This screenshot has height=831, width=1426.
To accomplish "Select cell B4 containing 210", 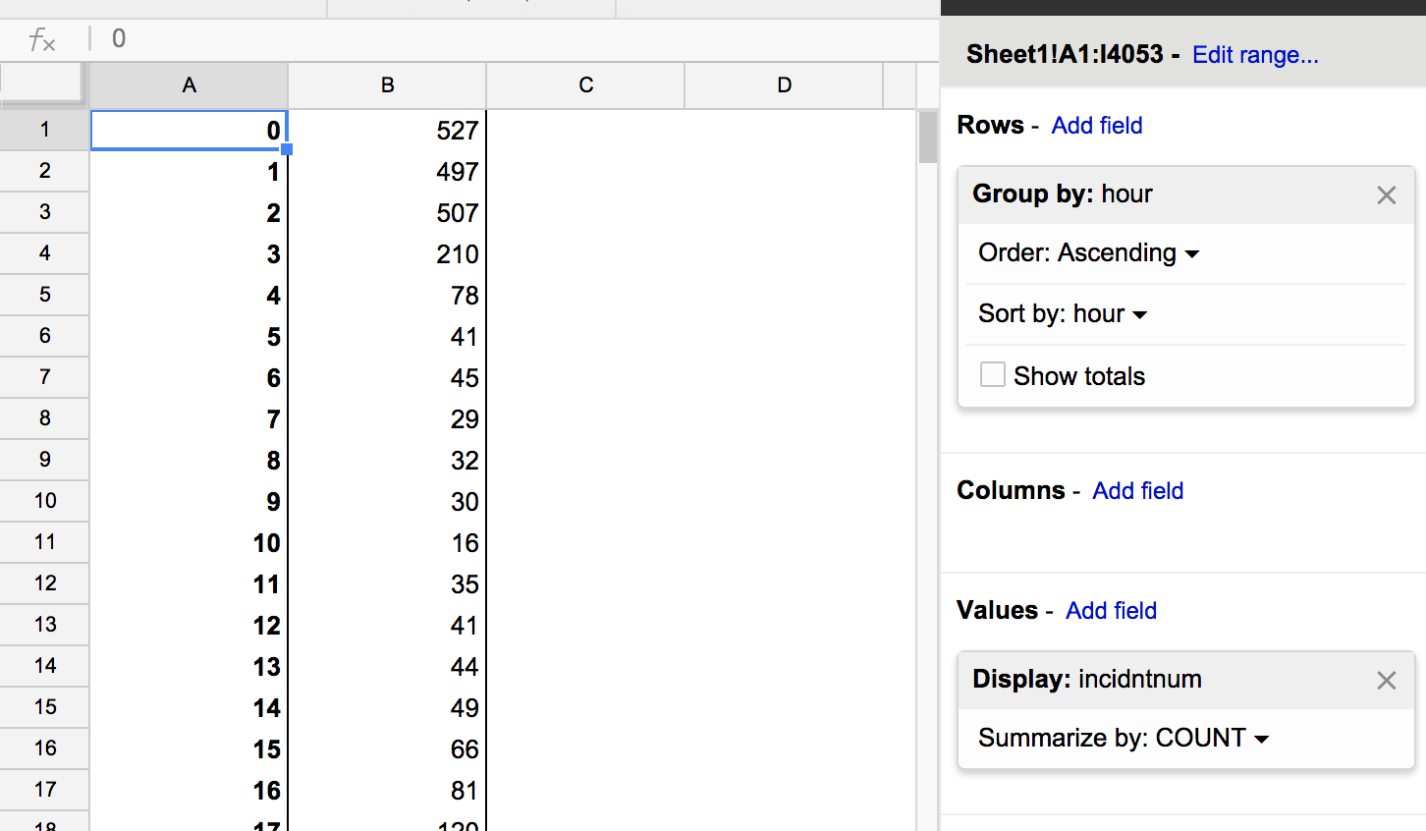I will pos(388,254).
